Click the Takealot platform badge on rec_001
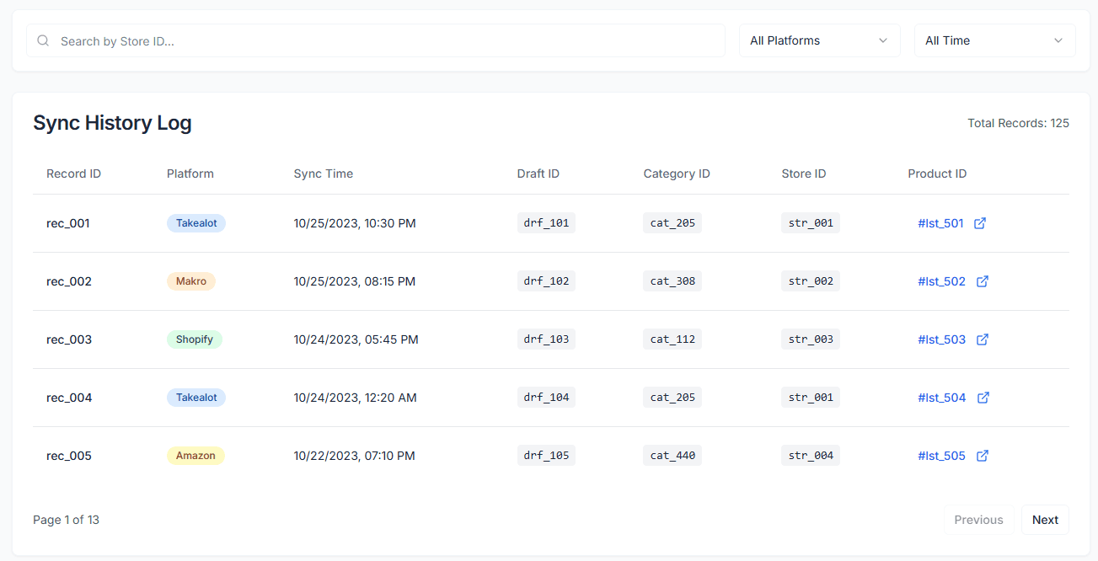The height and width of the screenshot is (561, 1098). pos(195,222)
